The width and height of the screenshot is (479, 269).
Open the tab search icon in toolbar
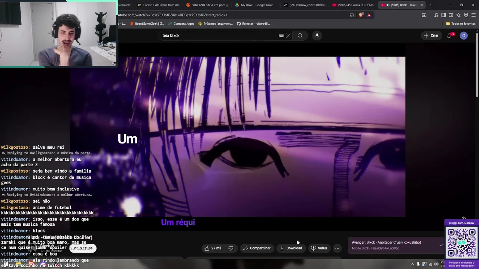pos(424,15)
